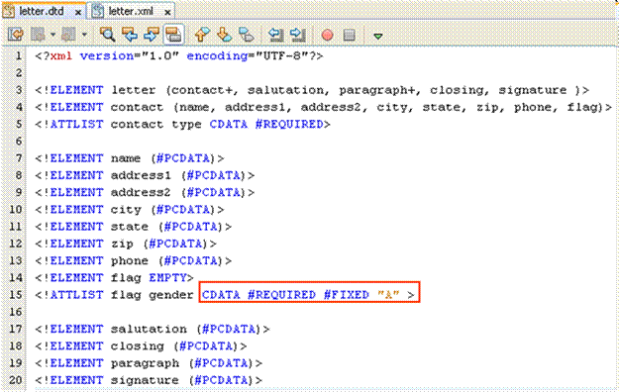Click 'encoding' attribute on line 1
Image resolution: width=619 pixels, height=392 pixels.
pos(217,56)
